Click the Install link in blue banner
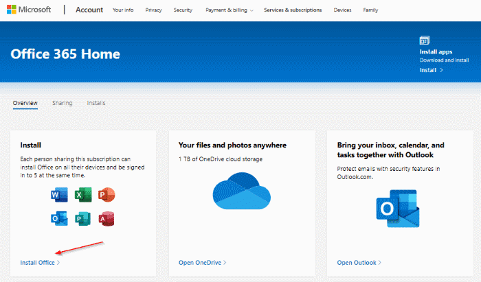Viewport: 481px width, 282px height. click(432, 70)
